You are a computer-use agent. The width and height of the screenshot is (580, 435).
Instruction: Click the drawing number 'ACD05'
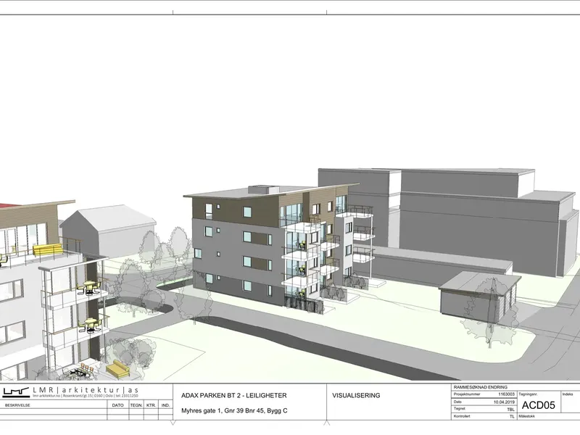(538, 405)
